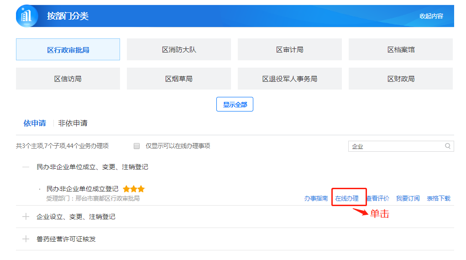466x260 pixels.
Task: Select 区退役军人事务局 department
Action: coord(289,79)
